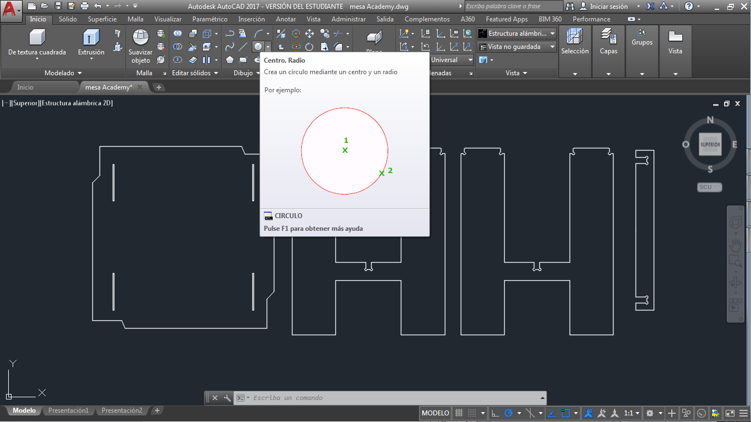The width and height of the screenshot is (751, 422).
Task: Switch to the Presentación1 layout tab
Action: (x=68, y=410)
